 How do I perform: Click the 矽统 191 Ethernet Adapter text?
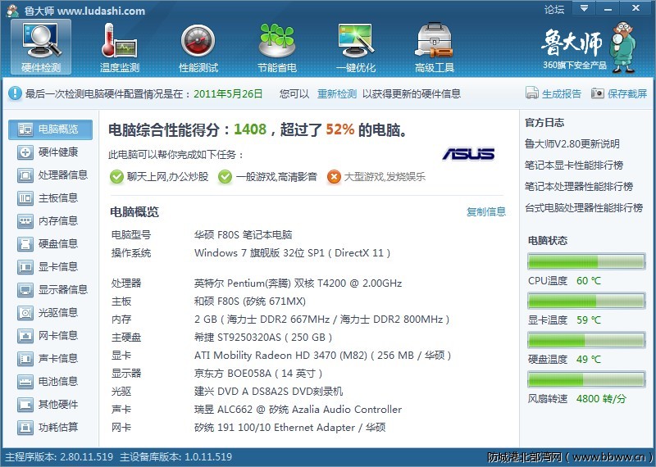(289, 428)
